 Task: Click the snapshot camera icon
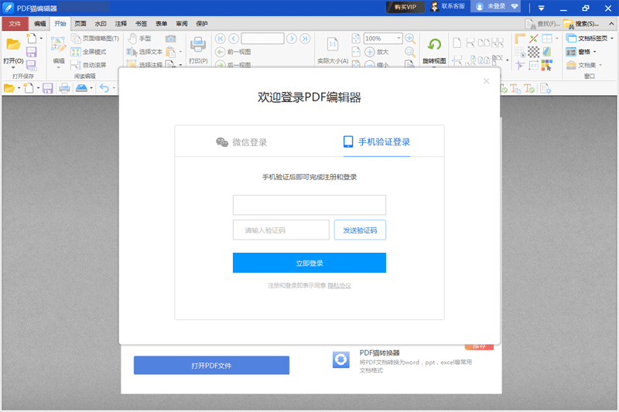pyautogui.click(x=171, y=39)
